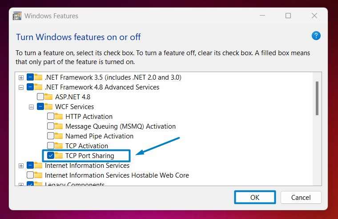Image resolution: width=338 pixels, height=219 pixels.
Task: Select the 'TCP Port Sharing' label
Action: 90,156
